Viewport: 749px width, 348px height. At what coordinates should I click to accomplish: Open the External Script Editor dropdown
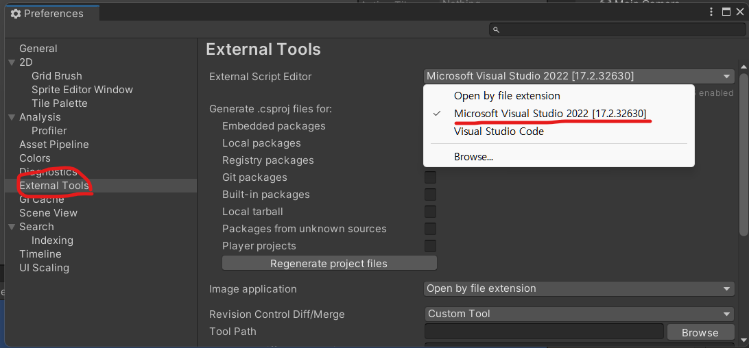click(x=578, y=76)
